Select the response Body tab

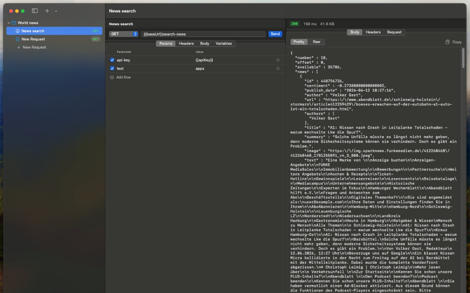click(355, 32)
